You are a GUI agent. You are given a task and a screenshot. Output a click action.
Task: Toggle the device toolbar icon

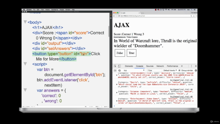tap(119, 66)
